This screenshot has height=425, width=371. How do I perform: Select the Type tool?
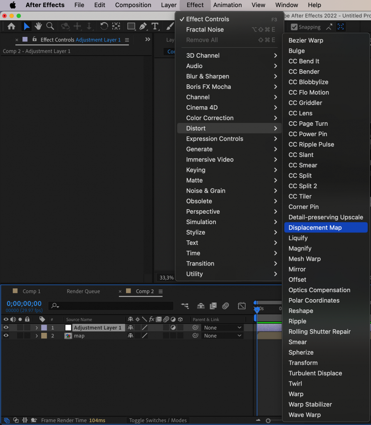pyautogui.click(x=155, y=26)
